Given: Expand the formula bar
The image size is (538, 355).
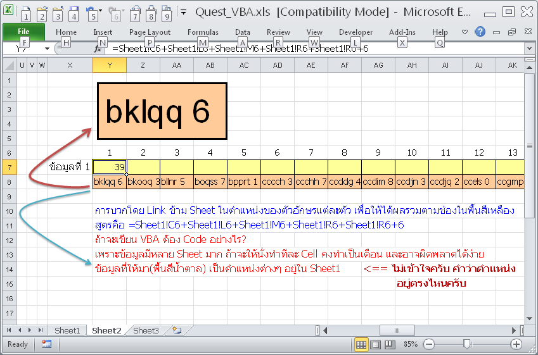Looking at the screenshot, I should click(x=530, y=49).
